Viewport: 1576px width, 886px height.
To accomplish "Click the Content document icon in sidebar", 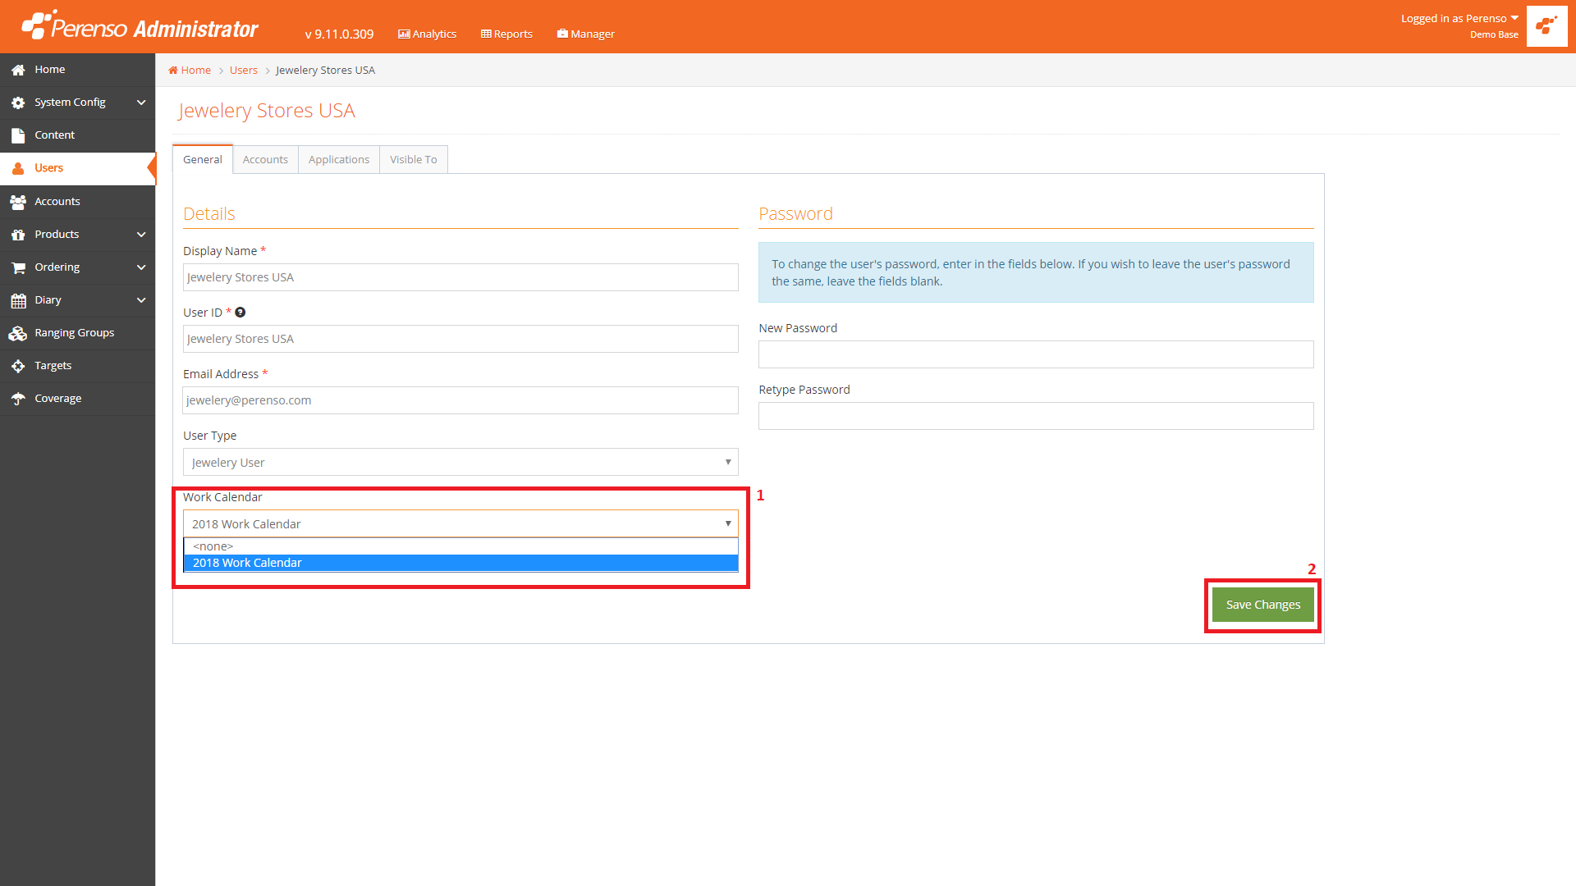I will click(18, 135).
